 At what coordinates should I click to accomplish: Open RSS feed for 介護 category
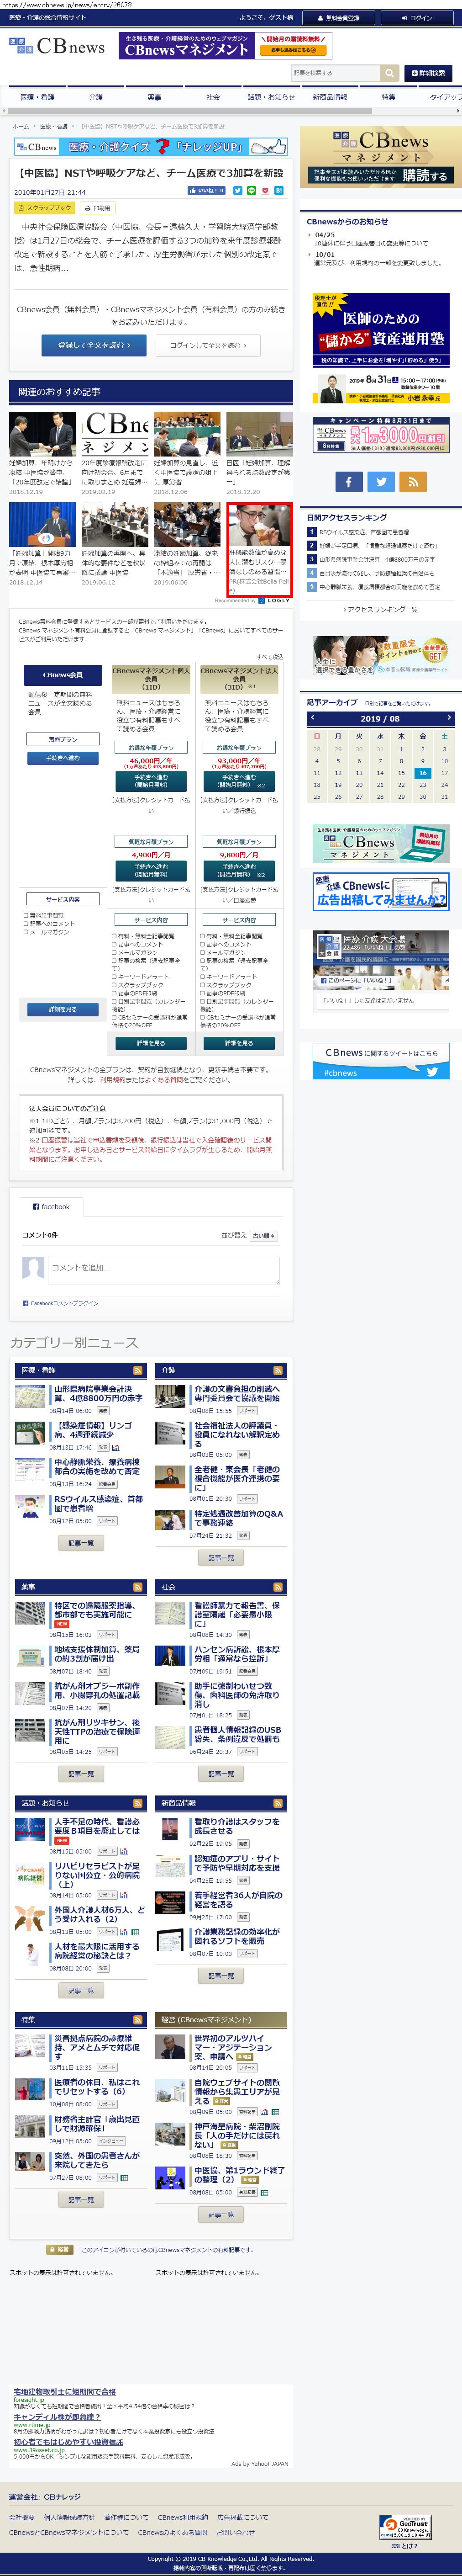(x=278, y=1370)
